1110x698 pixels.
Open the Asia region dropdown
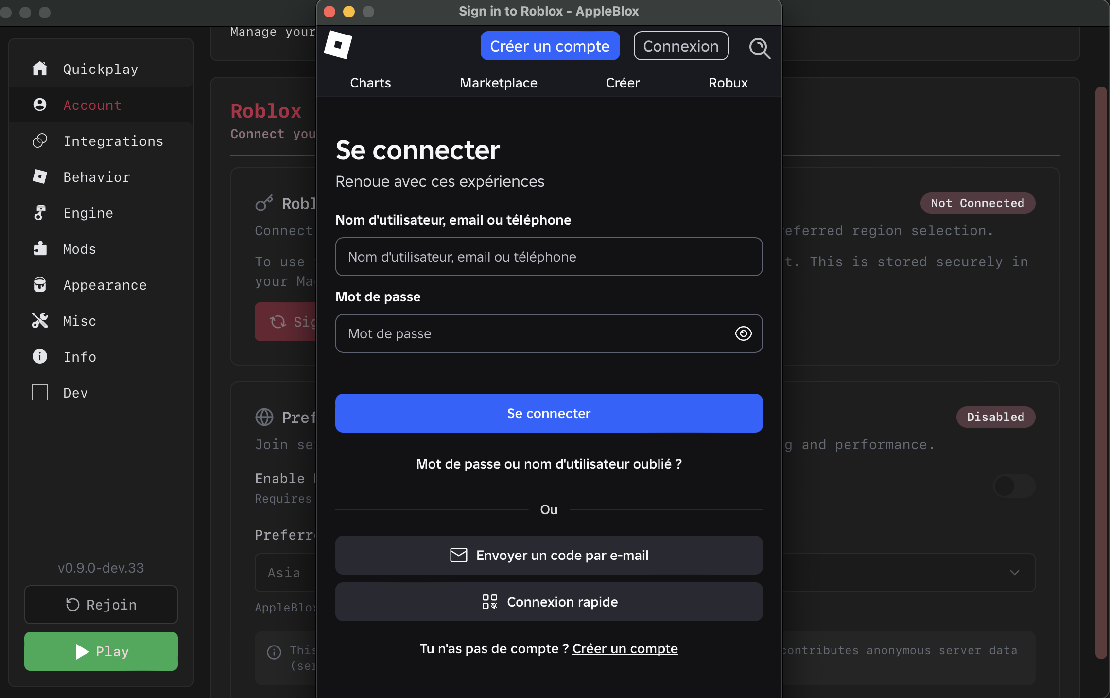tap(284, 573)
